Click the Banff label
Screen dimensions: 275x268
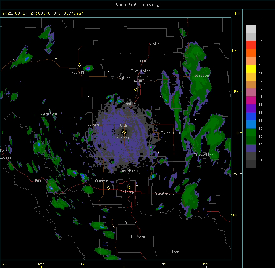40,180
